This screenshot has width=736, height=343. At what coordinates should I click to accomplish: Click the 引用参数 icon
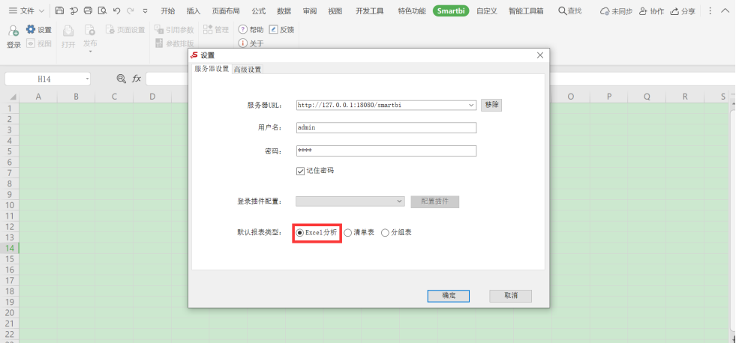click(x=159, y=29)
